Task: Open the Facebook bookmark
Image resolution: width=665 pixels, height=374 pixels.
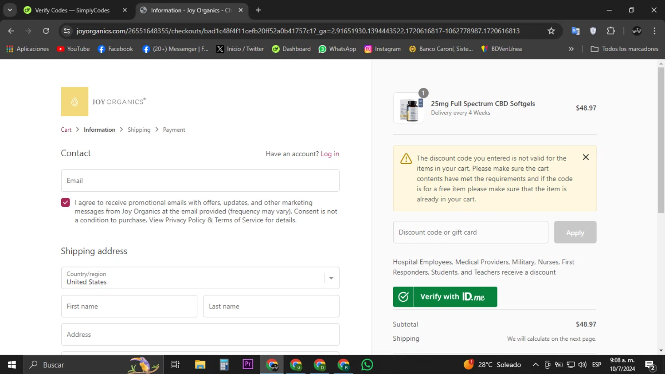Action: click(115, 49)
